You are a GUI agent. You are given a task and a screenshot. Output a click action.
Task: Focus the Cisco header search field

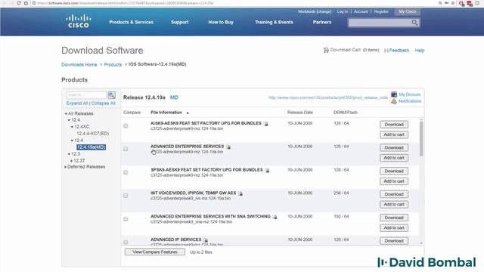point(380,23)
